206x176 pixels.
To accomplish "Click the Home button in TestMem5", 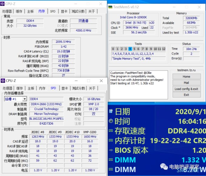I will pos(186,77).
